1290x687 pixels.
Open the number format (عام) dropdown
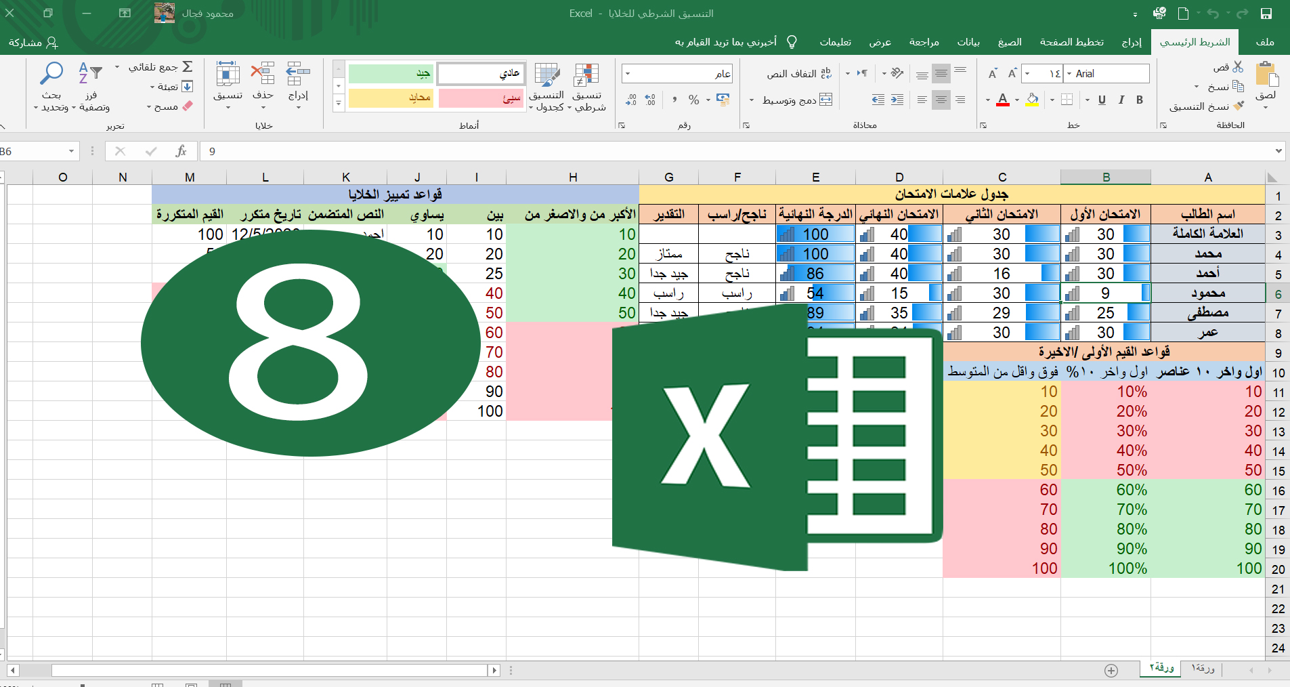[628, 73]
